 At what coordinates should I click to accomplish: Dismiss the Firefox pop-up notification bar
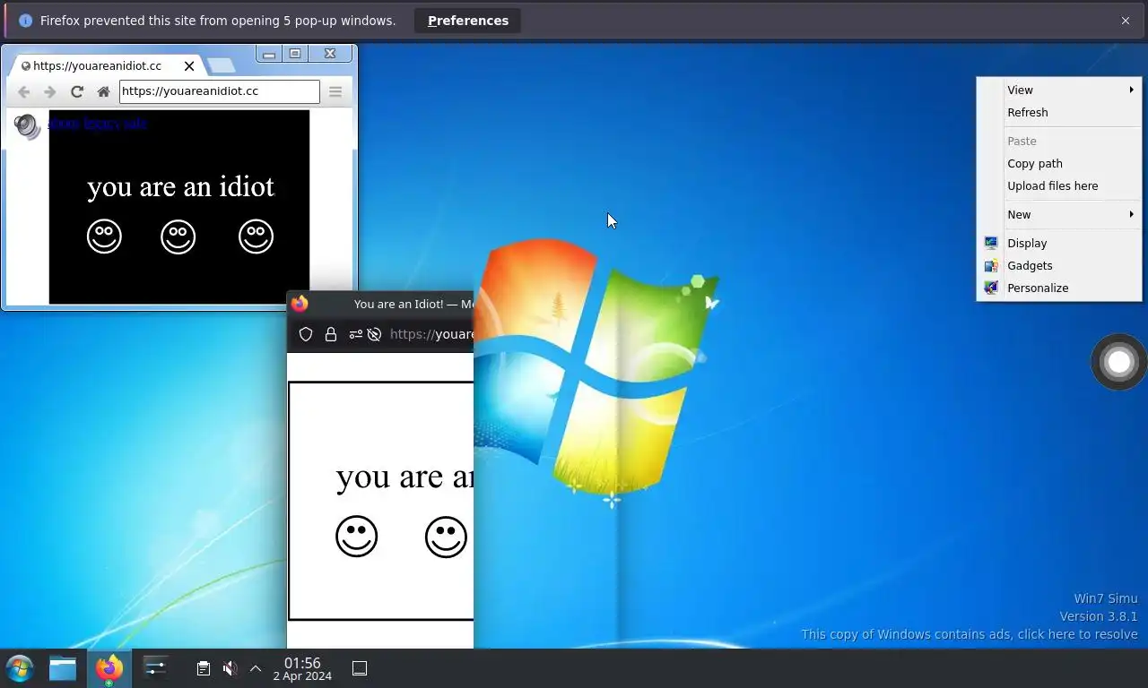point(1125,21)
